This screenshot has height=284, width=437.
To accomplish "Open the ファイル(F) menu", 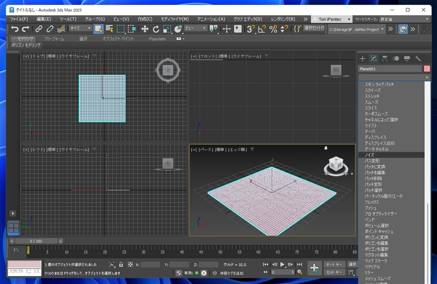I will pos(19,19).
